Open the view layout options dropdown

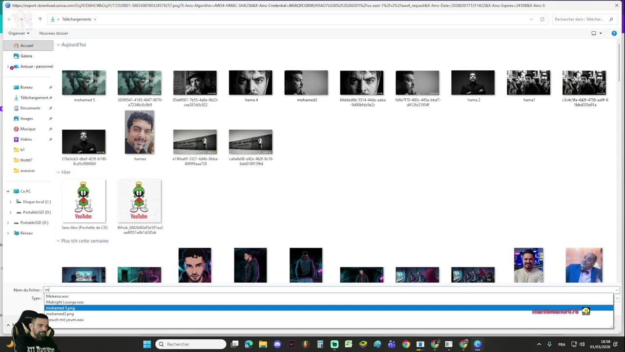tap(601, 33)
